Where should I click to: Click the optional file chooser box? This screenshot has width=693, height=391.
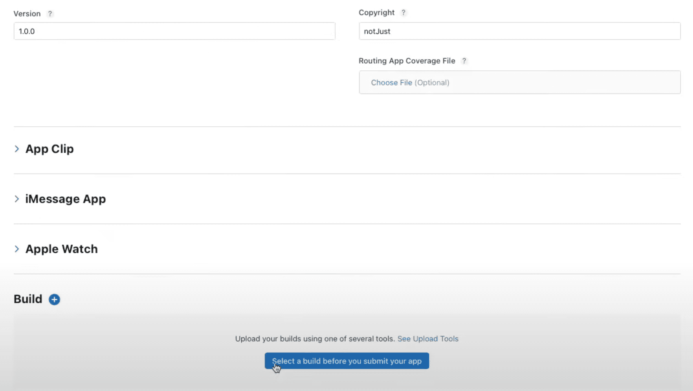pyautogui.click(x=519, y=82)
